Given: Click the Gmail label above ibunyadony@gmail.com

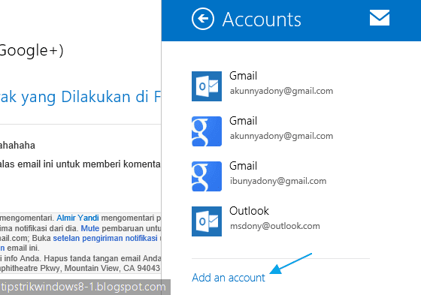Looking at the screenshot, I should (243, 166).
